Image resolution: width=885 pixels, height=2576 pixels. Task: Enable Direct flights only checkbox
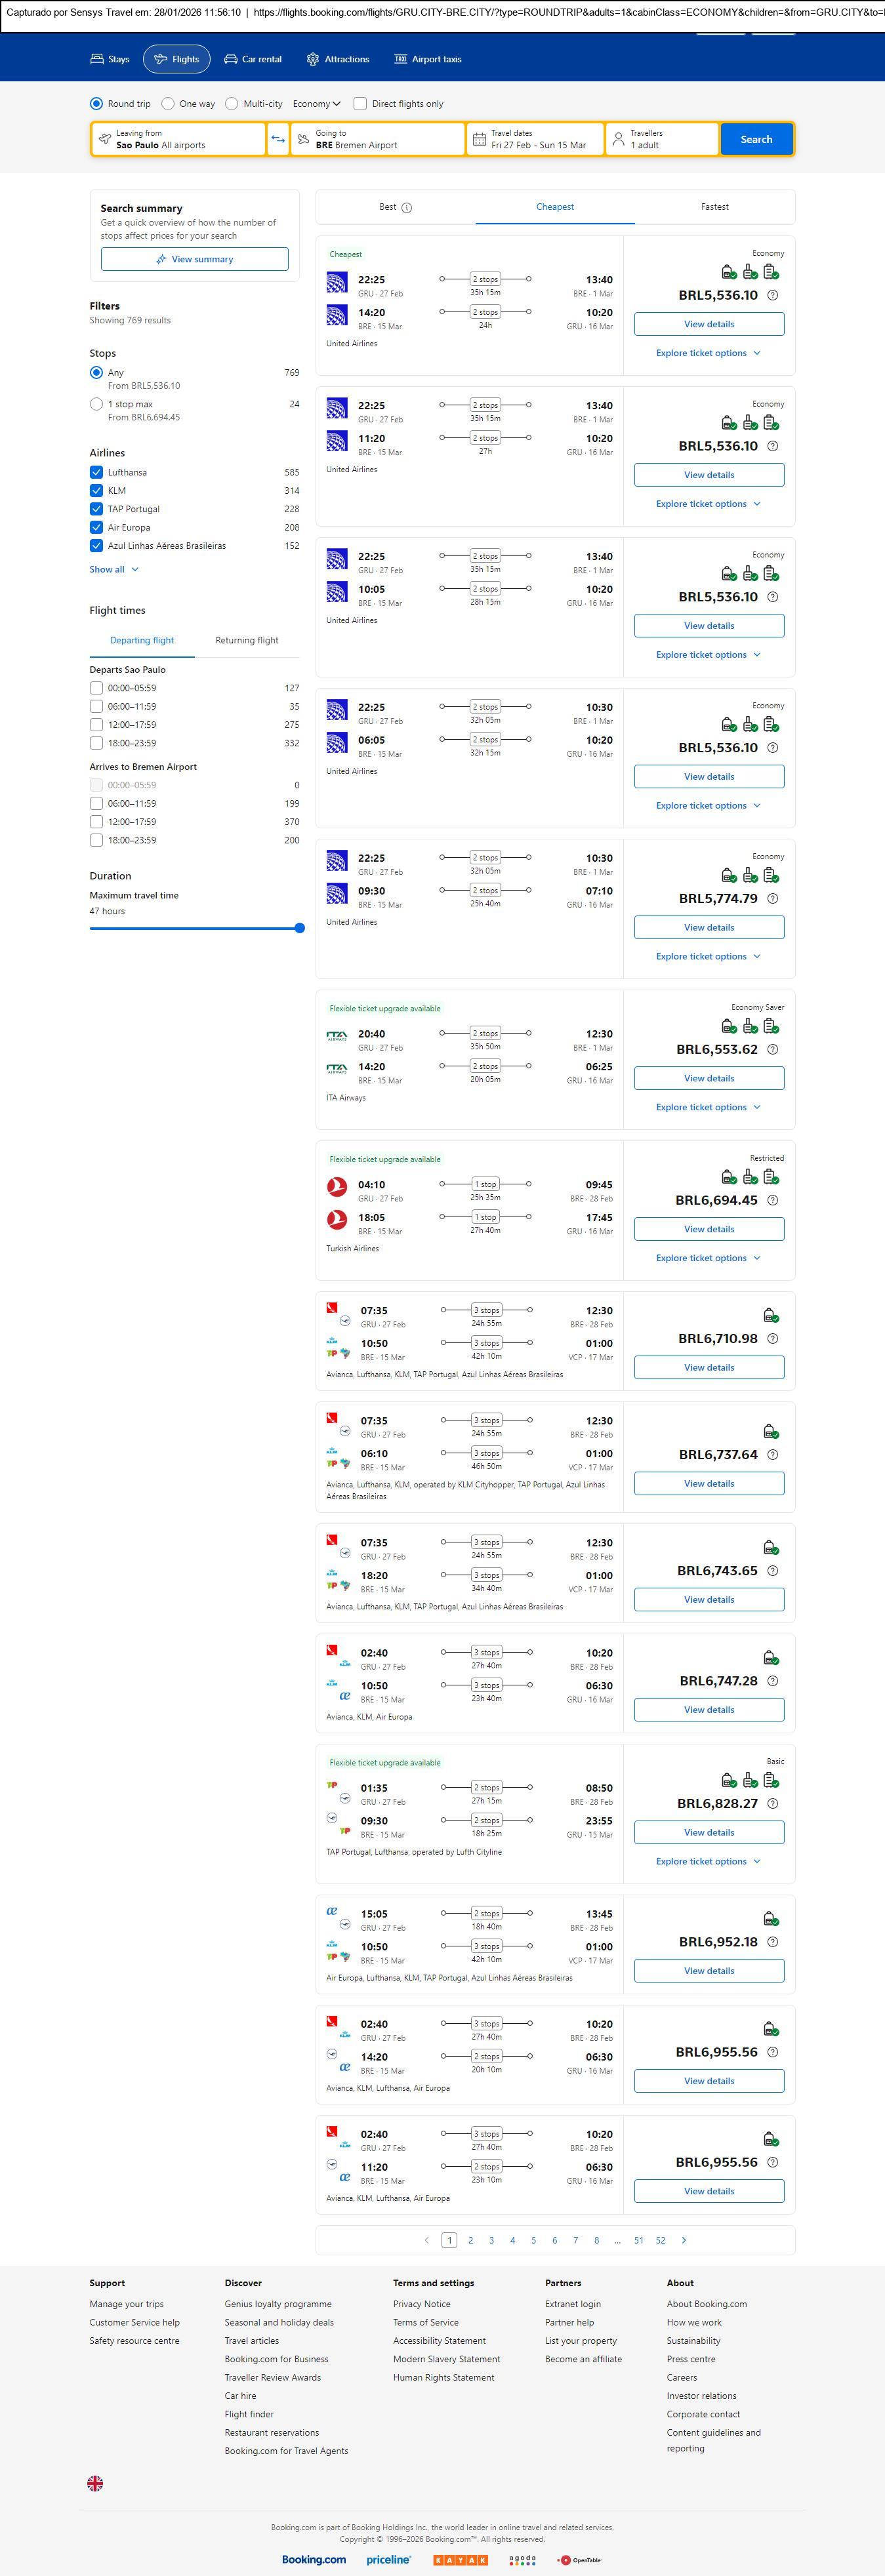pos(360,104)
